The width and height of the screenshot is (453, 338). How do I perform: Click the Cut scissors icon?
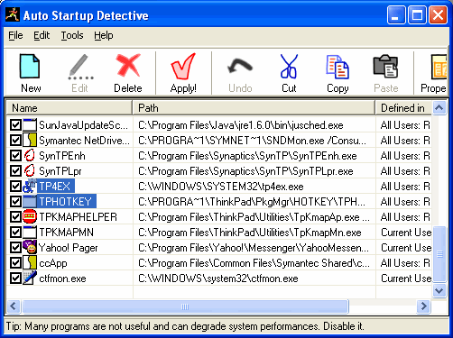[289, 66]
